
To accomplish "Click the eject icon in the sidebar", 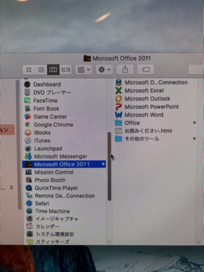I will [12, 188].
